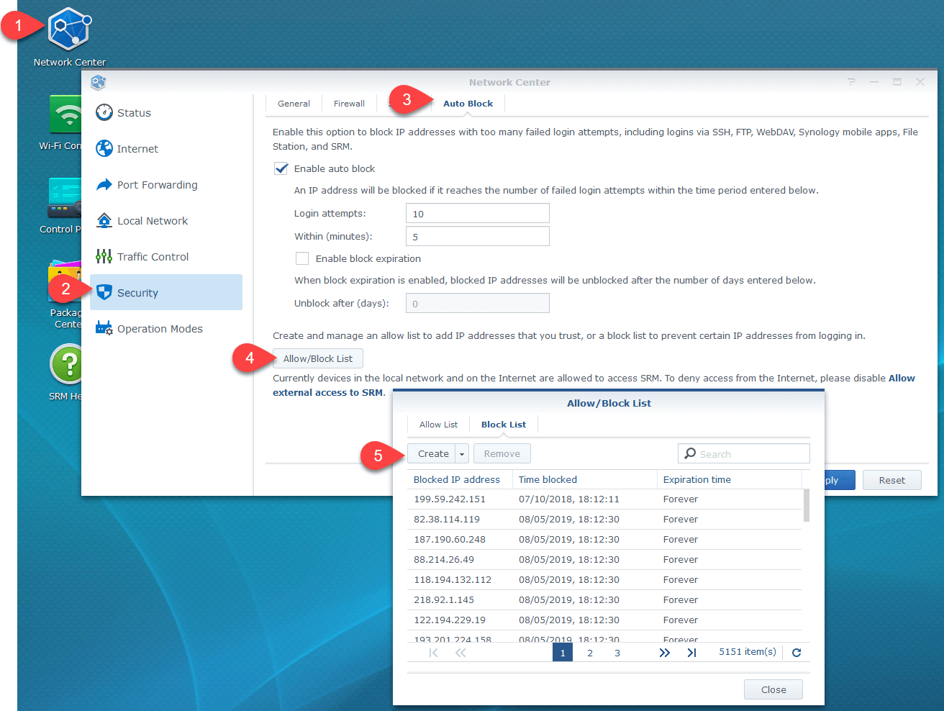
Task: Select blocked IP 88.214.26.49 row
Action: pos(604,560)
